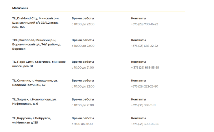Click the Магазины section heading

point(20,8)
